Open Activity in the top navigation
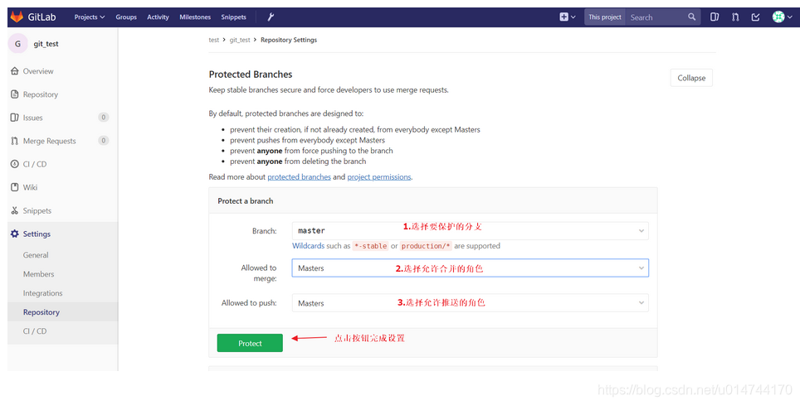 158,17
